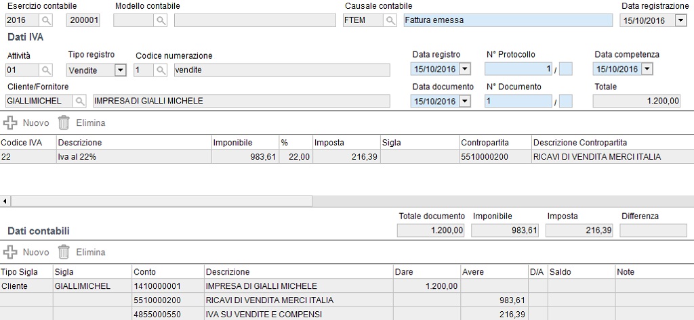Open the Tipo registro Vendite dropdown
The width and height of the screenshot is (694, 320).
point(120,70)
